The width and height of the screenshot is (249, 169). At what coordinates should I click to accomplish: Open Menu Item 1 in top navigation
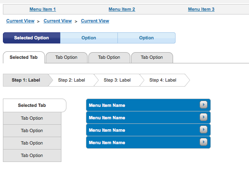[43, 9]
